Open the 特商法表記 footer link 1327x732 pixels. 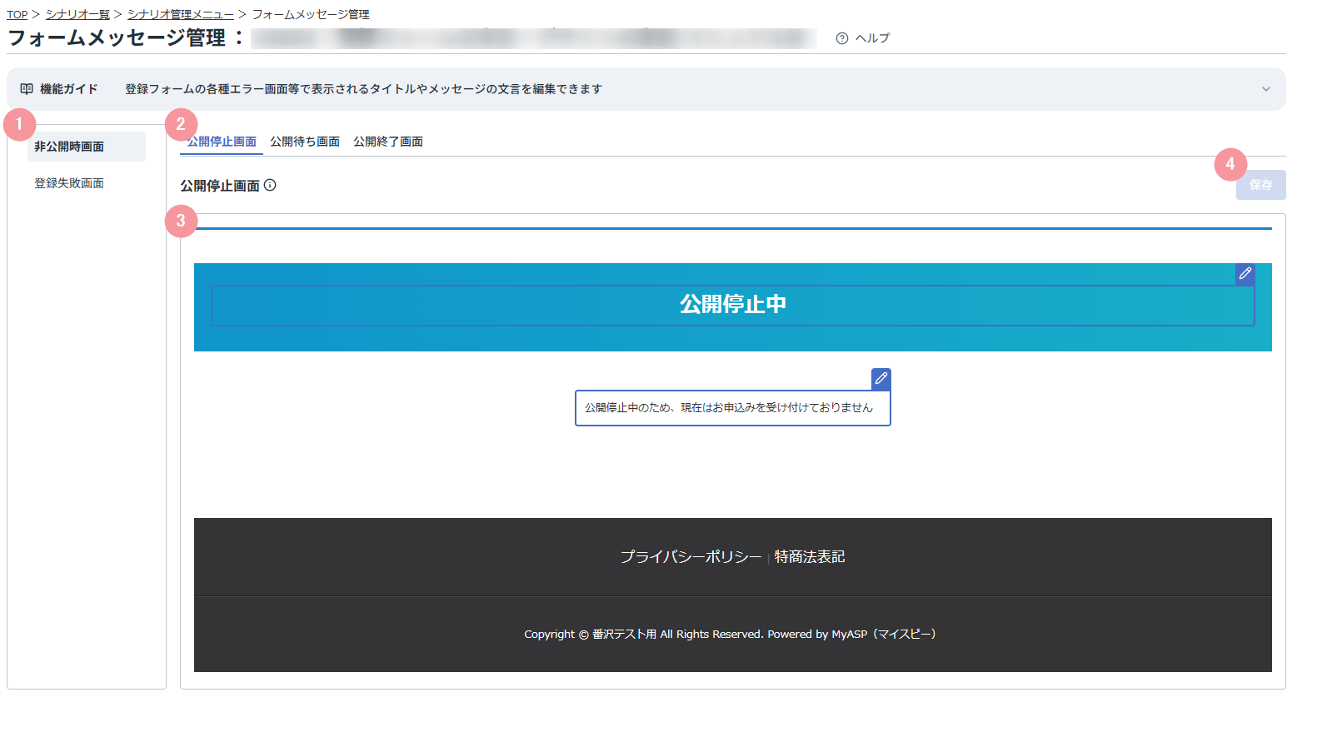point(809,557)
